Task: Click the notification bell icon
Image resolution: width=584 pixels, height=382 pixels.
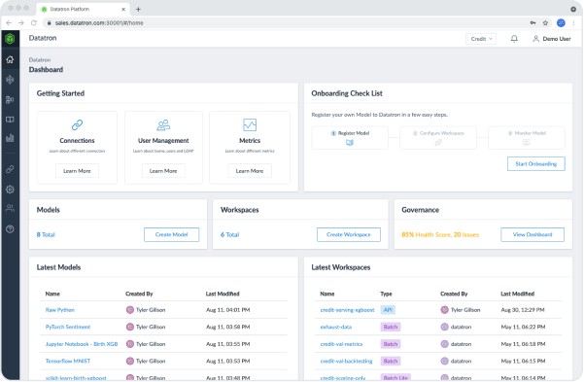Action: point(514,38)
